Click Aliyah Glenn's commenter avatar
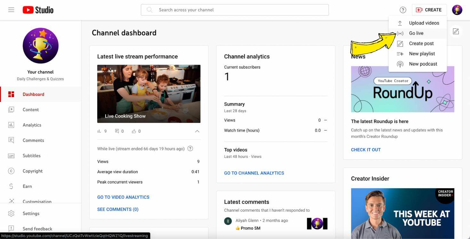470x239 pixels. tap(228, 221)
